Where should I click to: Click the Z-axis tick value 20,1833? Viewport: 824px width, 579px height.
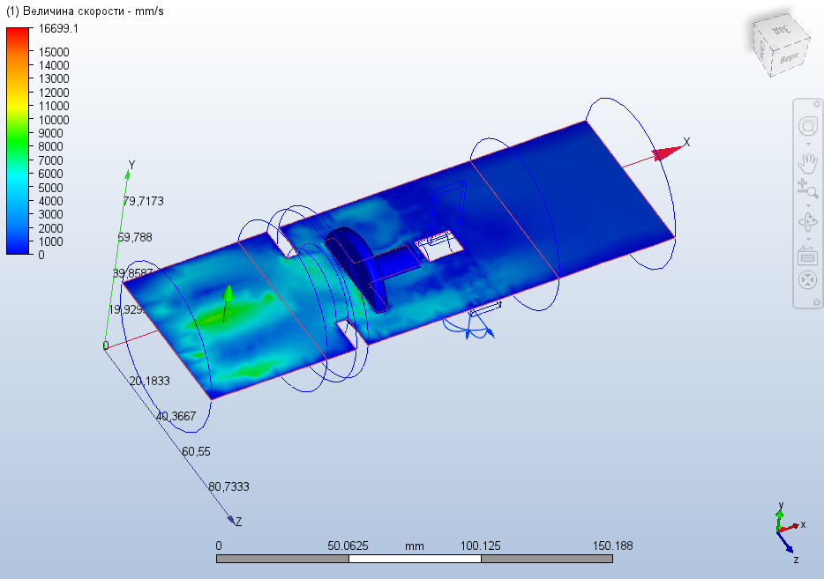click(150, 381)
